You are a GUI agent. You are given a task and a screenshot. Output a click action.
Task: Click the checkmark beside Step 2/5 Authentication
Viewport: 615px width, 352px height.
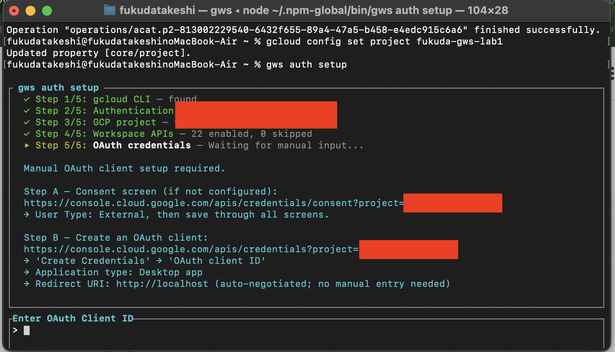[27, 111]
